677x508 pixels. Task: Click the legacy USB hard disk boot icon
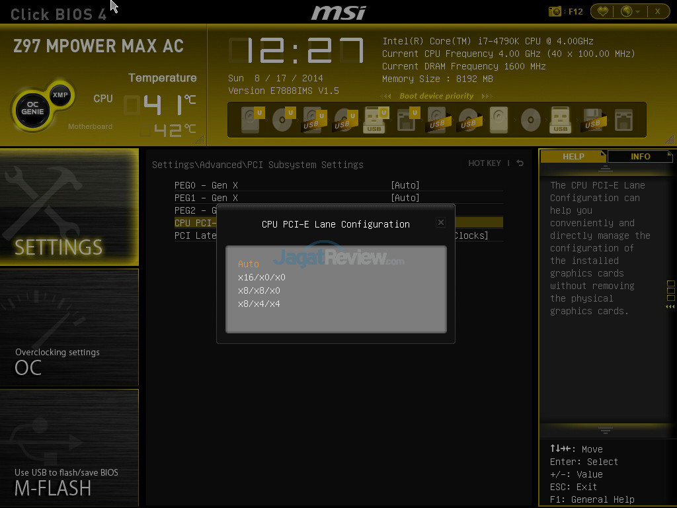(438, 120)
